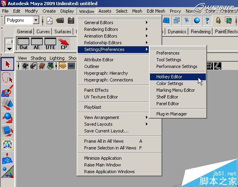Open Color Settings entry
Screen dimensions: 238x187
click(x=178, y=83)
